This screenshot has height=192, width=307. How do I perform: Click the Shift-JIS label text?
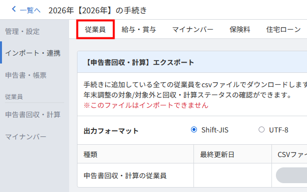pos(215,130)
